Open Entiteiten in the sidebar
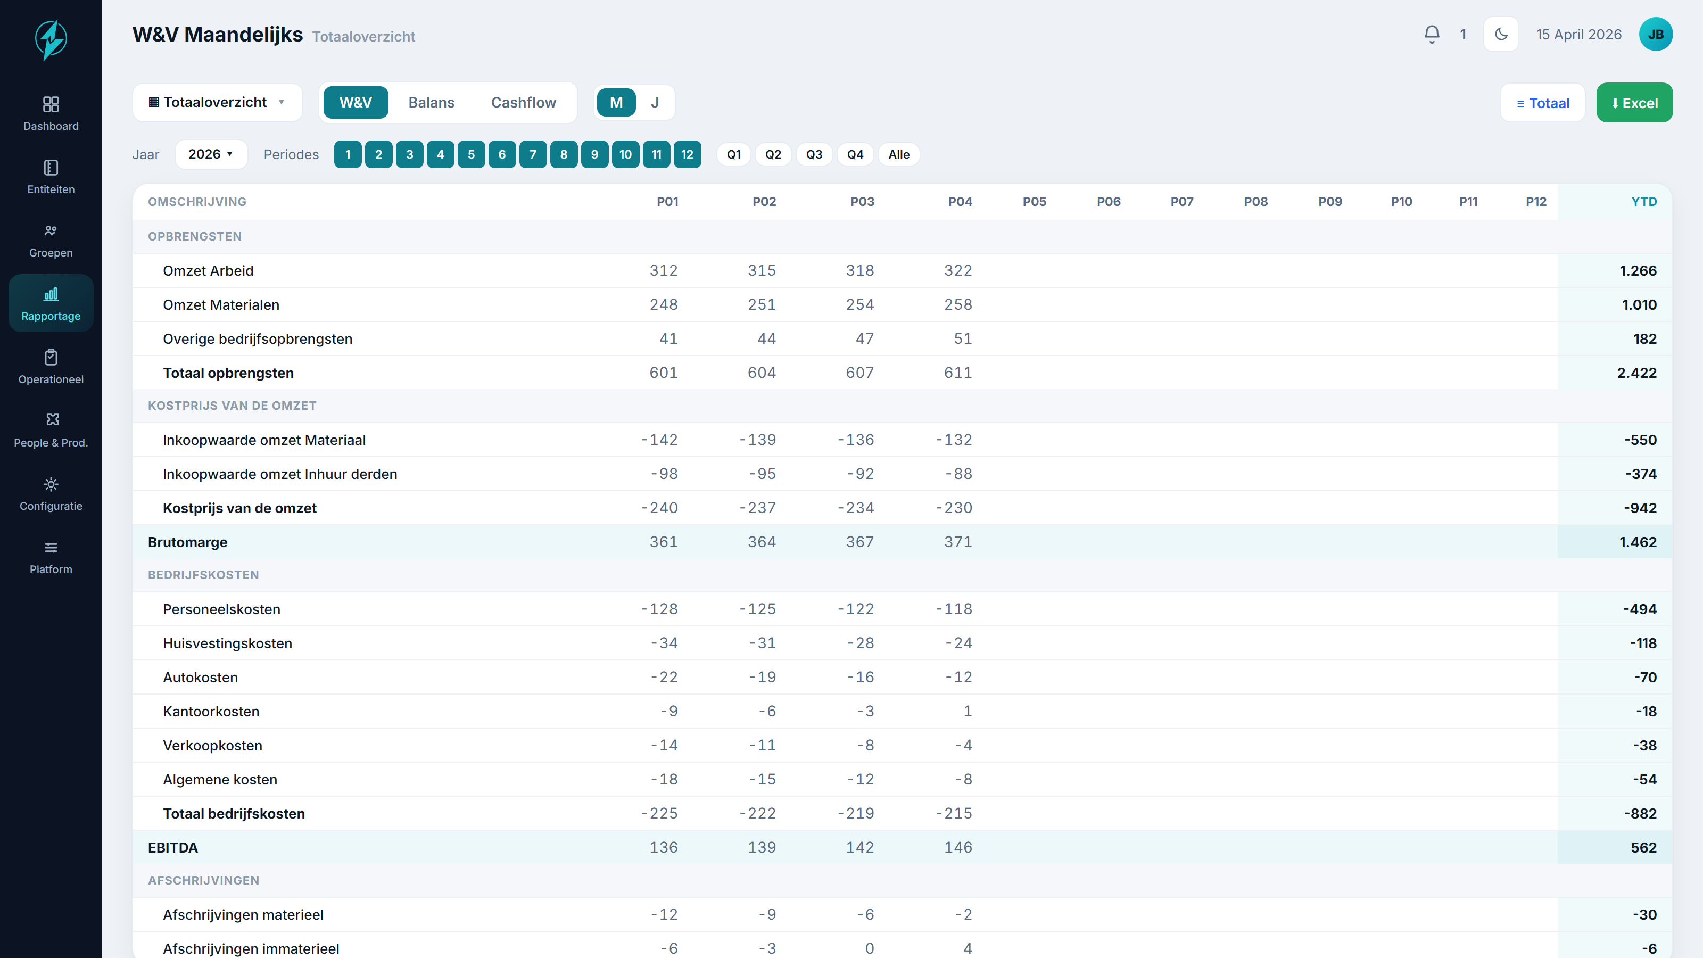This screenshot has height=958, width=1703. click(51, 177)
